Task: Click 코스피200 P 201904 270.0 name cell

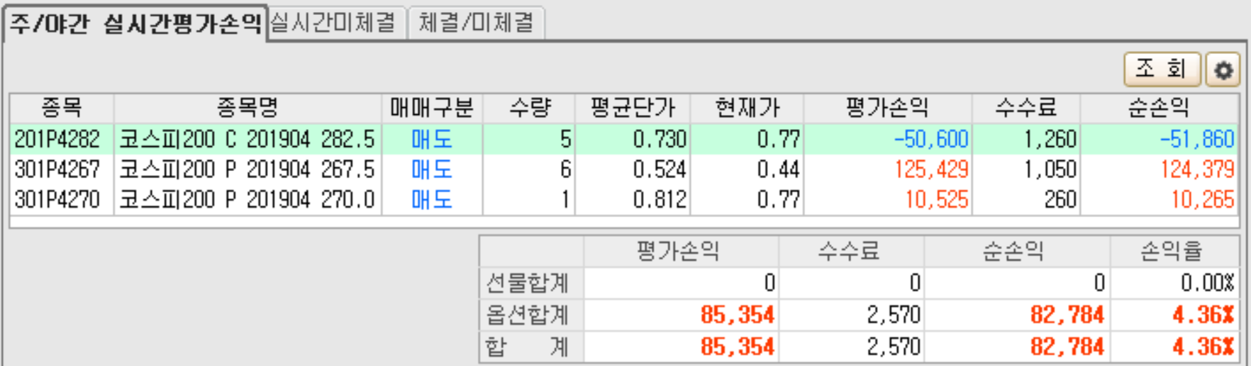Action: coord(247,200)
